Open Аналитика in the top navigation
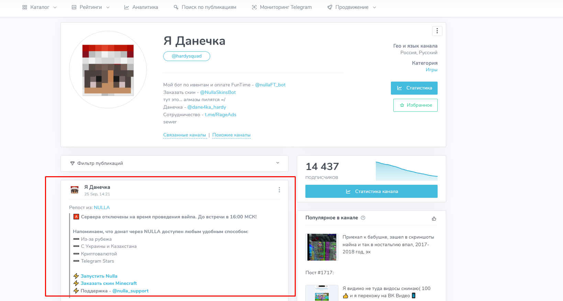Image resolution: width=563 pixels, height=301 pixels. coord(141,7)
